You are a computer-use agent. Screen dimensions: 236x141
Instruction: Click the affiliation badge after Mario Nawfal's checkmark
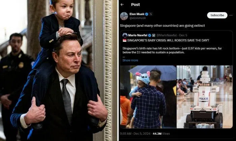coord(153,35)
